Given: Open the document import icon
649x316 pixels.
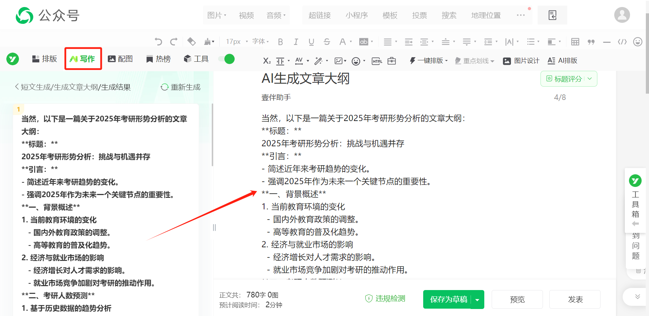Looking at the screenshot, I should (552, 15).
